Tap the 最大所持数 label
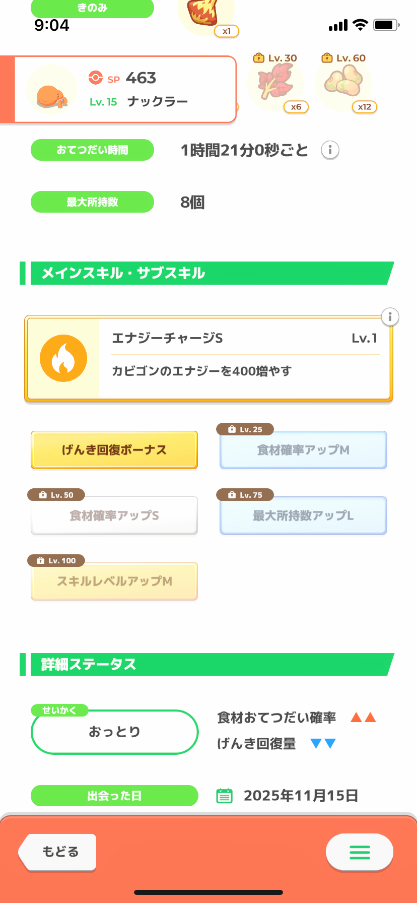 pos(92,202)
